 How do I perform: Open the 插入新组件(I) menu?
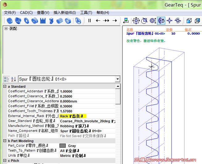65,13
